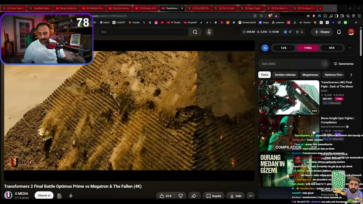Image resolution: width=363 pixels, height=204 pixels.
Task: Click the document icon beside Abone ol
Action: [59, 196]
